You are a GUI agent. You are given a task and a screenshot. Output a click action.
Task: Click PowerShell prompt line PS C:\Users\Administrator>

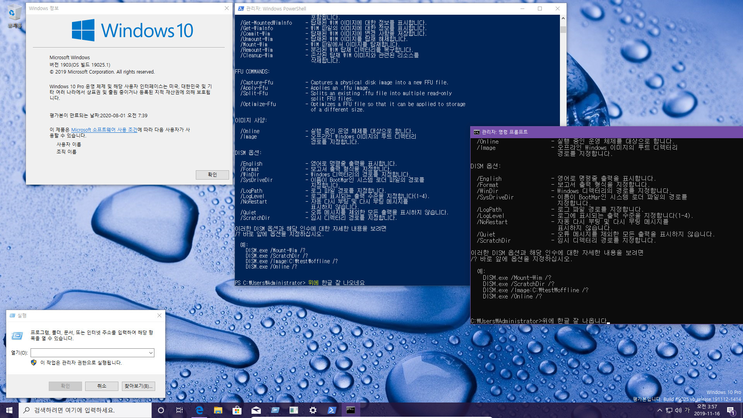(270, 283)
